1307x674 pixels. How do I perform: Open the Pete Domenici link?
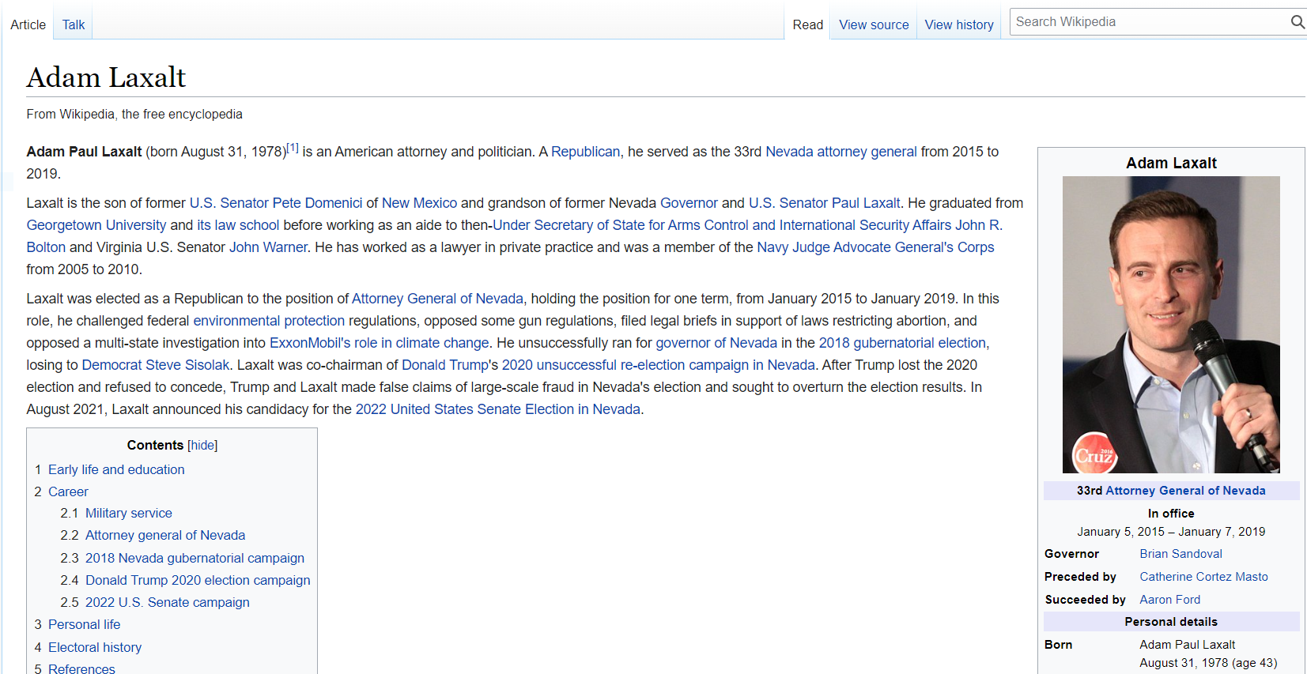315,203
